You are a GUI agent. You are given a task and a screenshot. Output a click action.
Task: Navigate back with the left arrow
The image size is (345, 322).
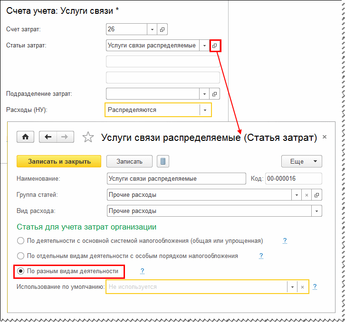(48, 137)
